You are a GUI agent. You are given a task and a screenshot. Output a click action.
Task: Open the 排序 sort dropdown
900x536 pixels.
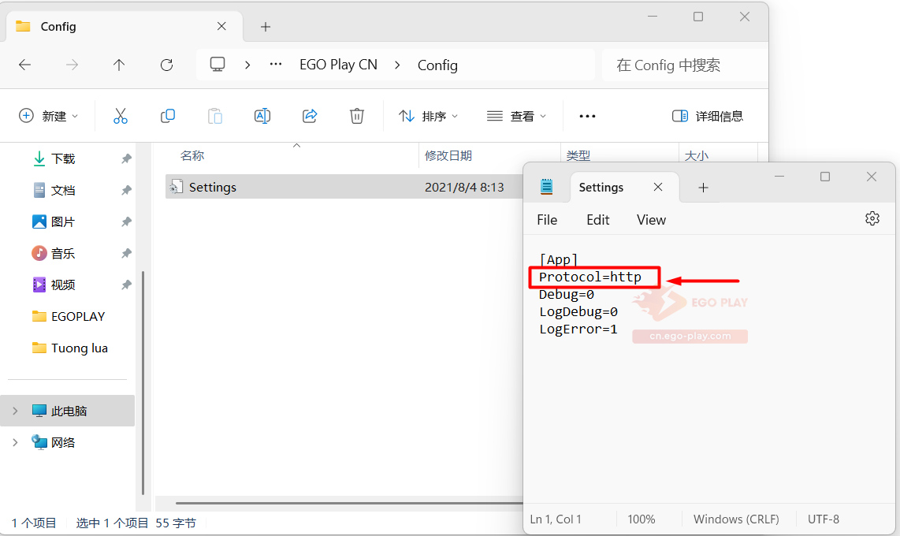coord(428,116)
